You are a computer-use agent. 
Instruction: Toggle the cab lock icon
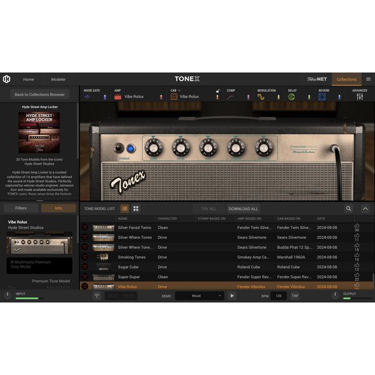(218, 91)
